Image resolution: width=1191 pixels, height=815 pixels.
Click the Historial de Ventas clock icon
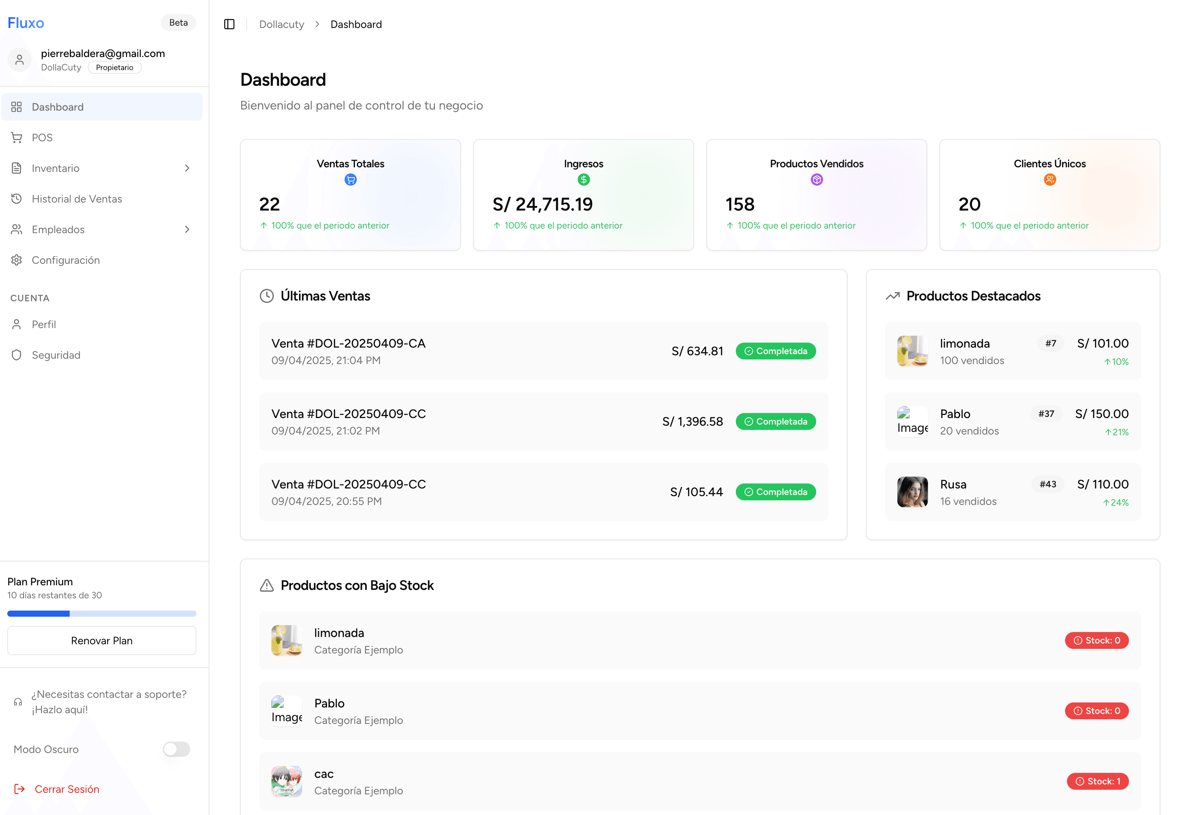16,199
